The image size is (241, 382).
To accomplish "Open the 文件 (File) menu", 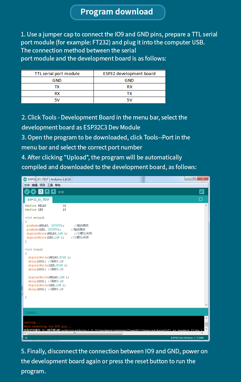I will pyautogui.click(x=27, y=185).
